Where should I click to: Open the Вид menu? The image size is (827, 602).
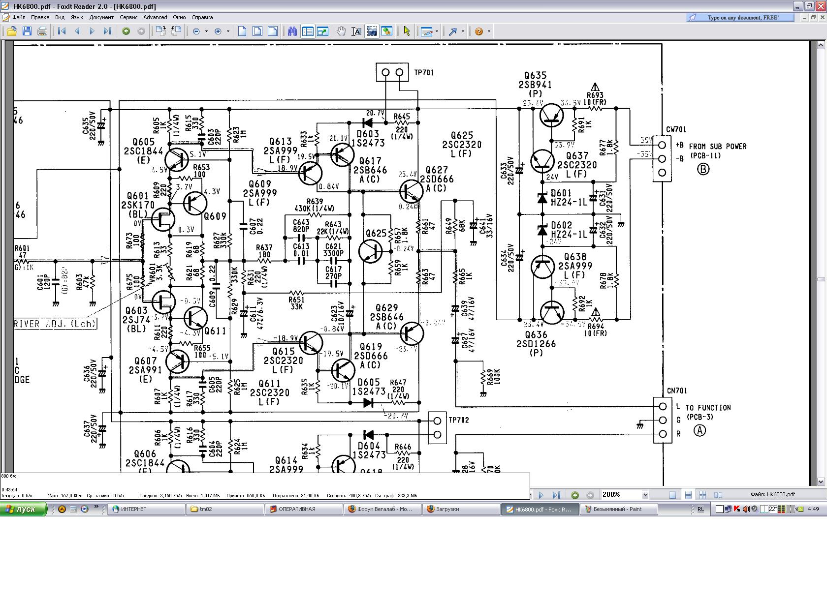pyautogui.click(x=60, y=17)
